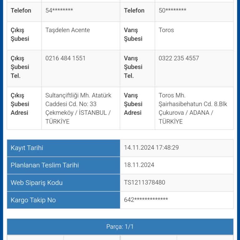Select planned delivery date 18.11.2024
The width and height of the screenshot is (240, 240).
139,165
